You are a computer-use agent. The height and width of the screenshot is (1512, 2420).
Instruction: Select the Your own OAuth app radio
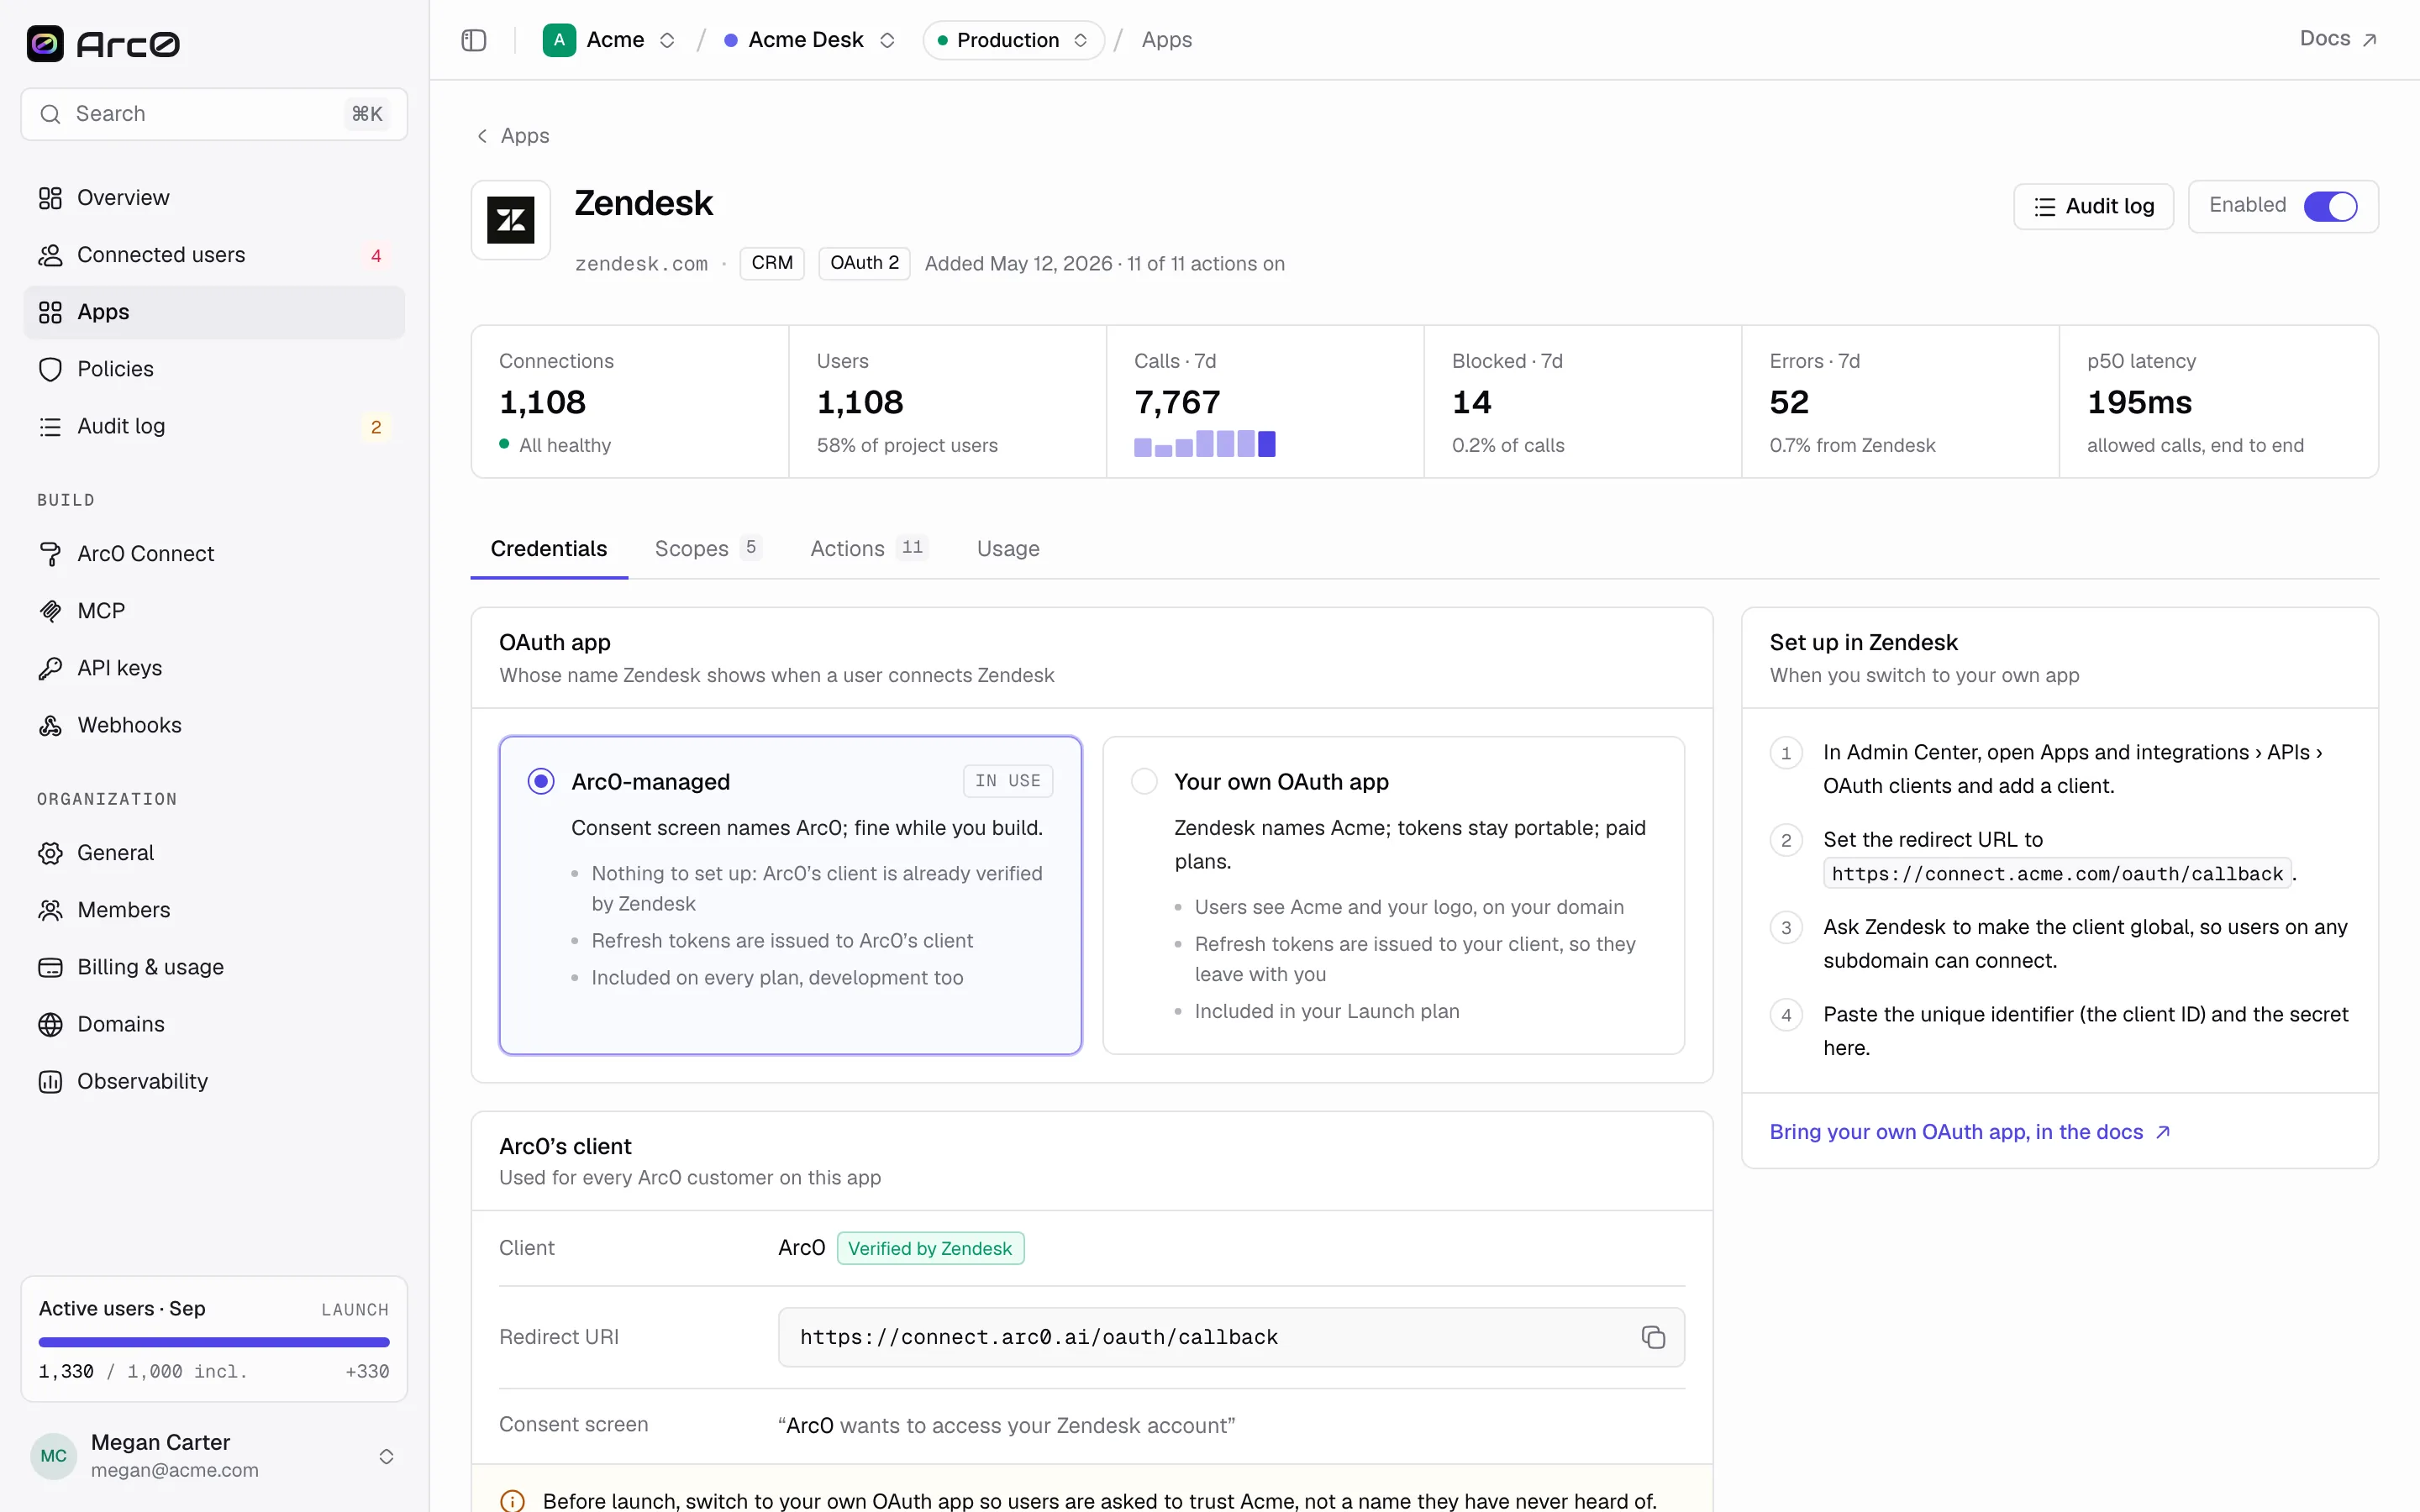1144,781
